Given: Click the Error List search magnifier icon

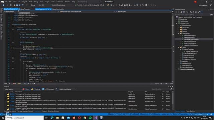Looking at the screenshot, I should coord(171,89).
